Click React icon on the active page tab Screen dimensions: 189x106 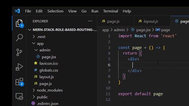tap(177, 21)
